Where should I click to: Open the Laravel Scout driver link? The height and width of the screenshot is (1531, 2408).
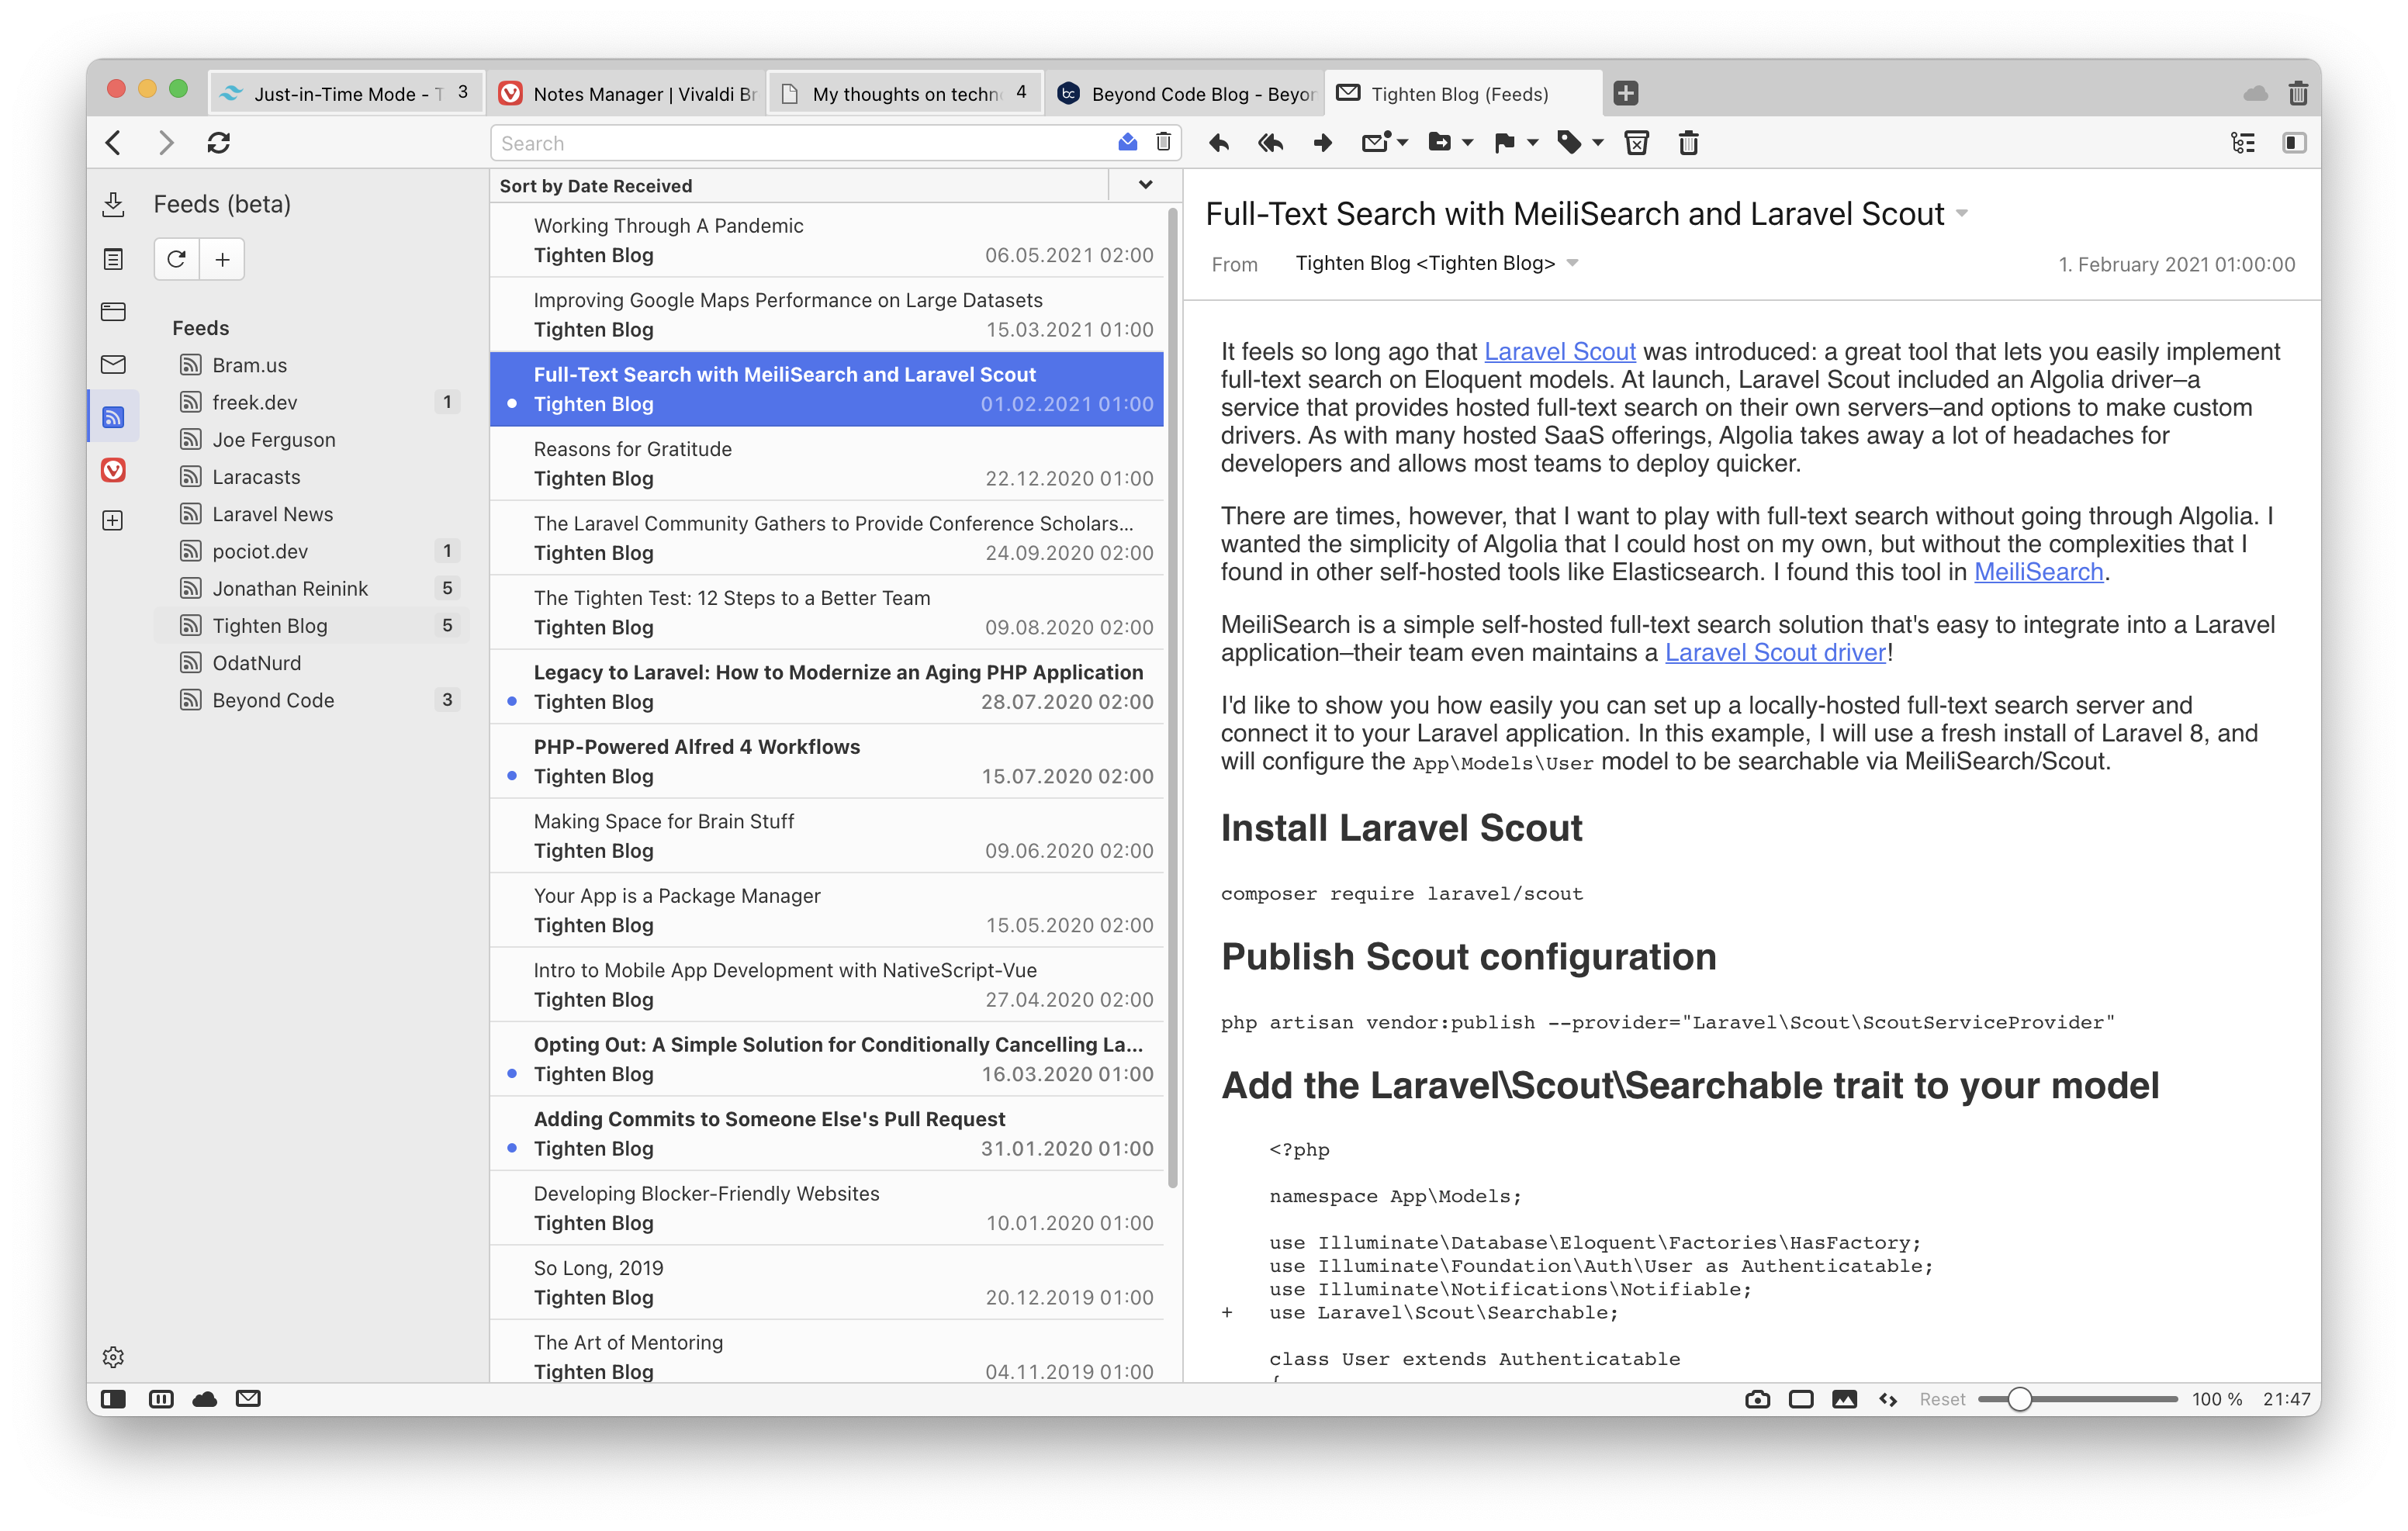click(x=1775, y=653)
